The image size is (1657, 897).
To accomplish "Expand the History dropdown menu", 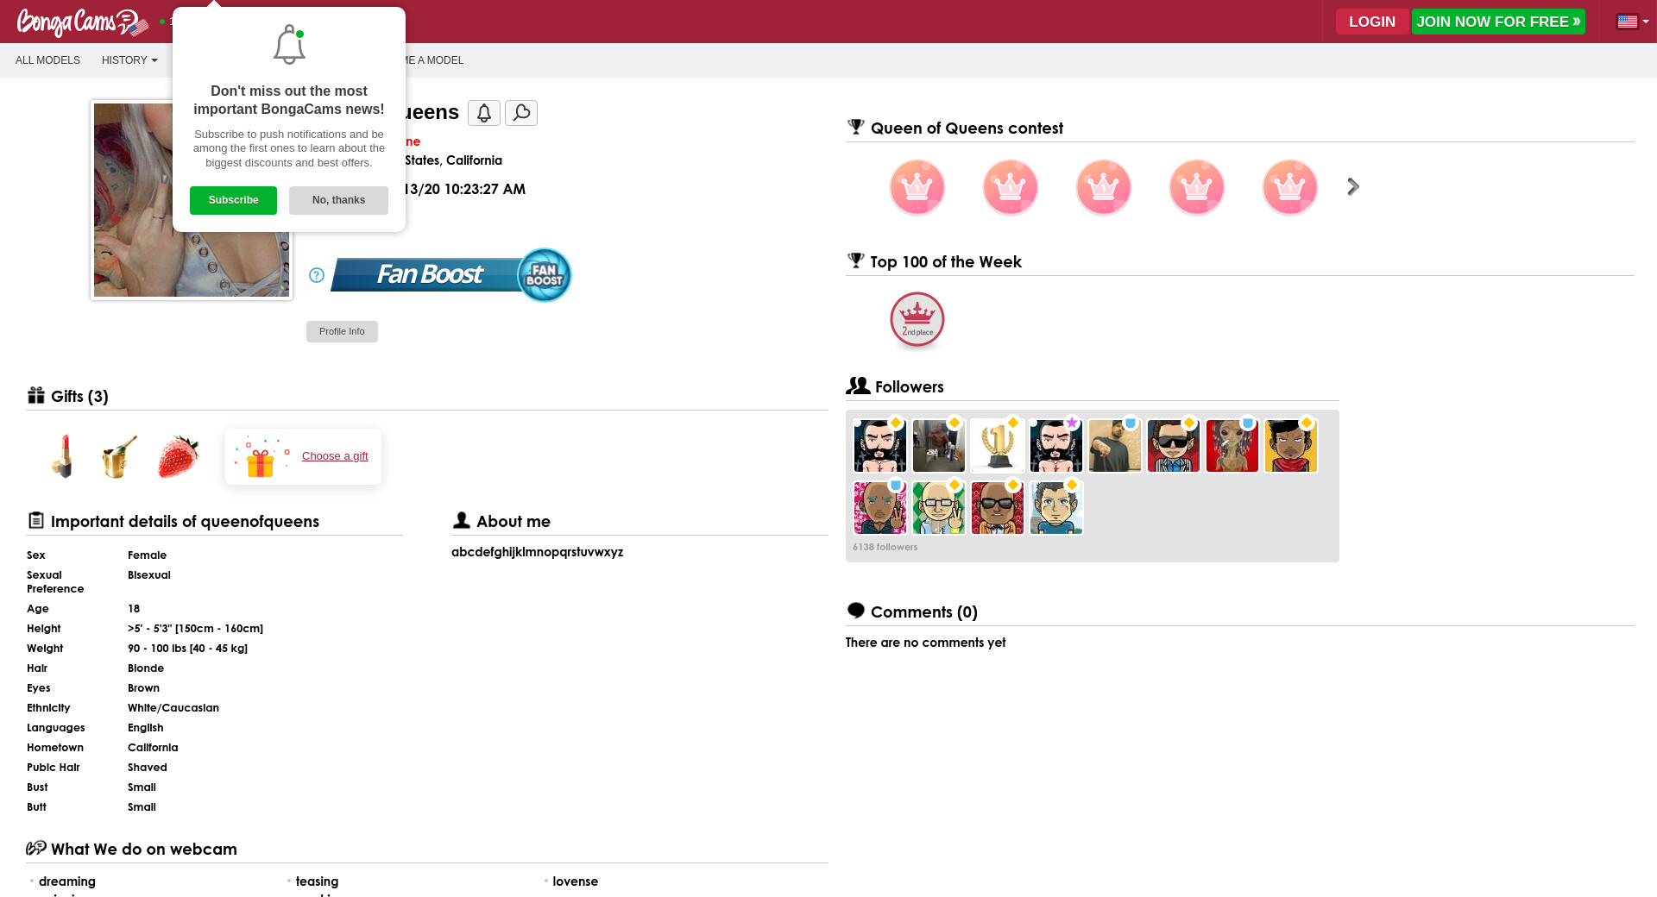I will point(129,60).
